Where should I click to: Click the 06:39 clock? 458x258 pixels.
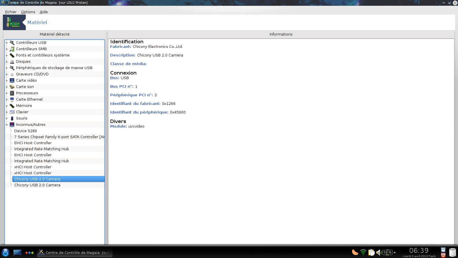(419, 251)
